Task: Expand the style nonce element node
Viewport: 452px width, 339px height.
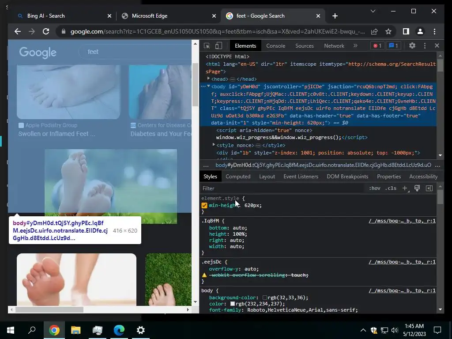Action: tap(214, 145)
